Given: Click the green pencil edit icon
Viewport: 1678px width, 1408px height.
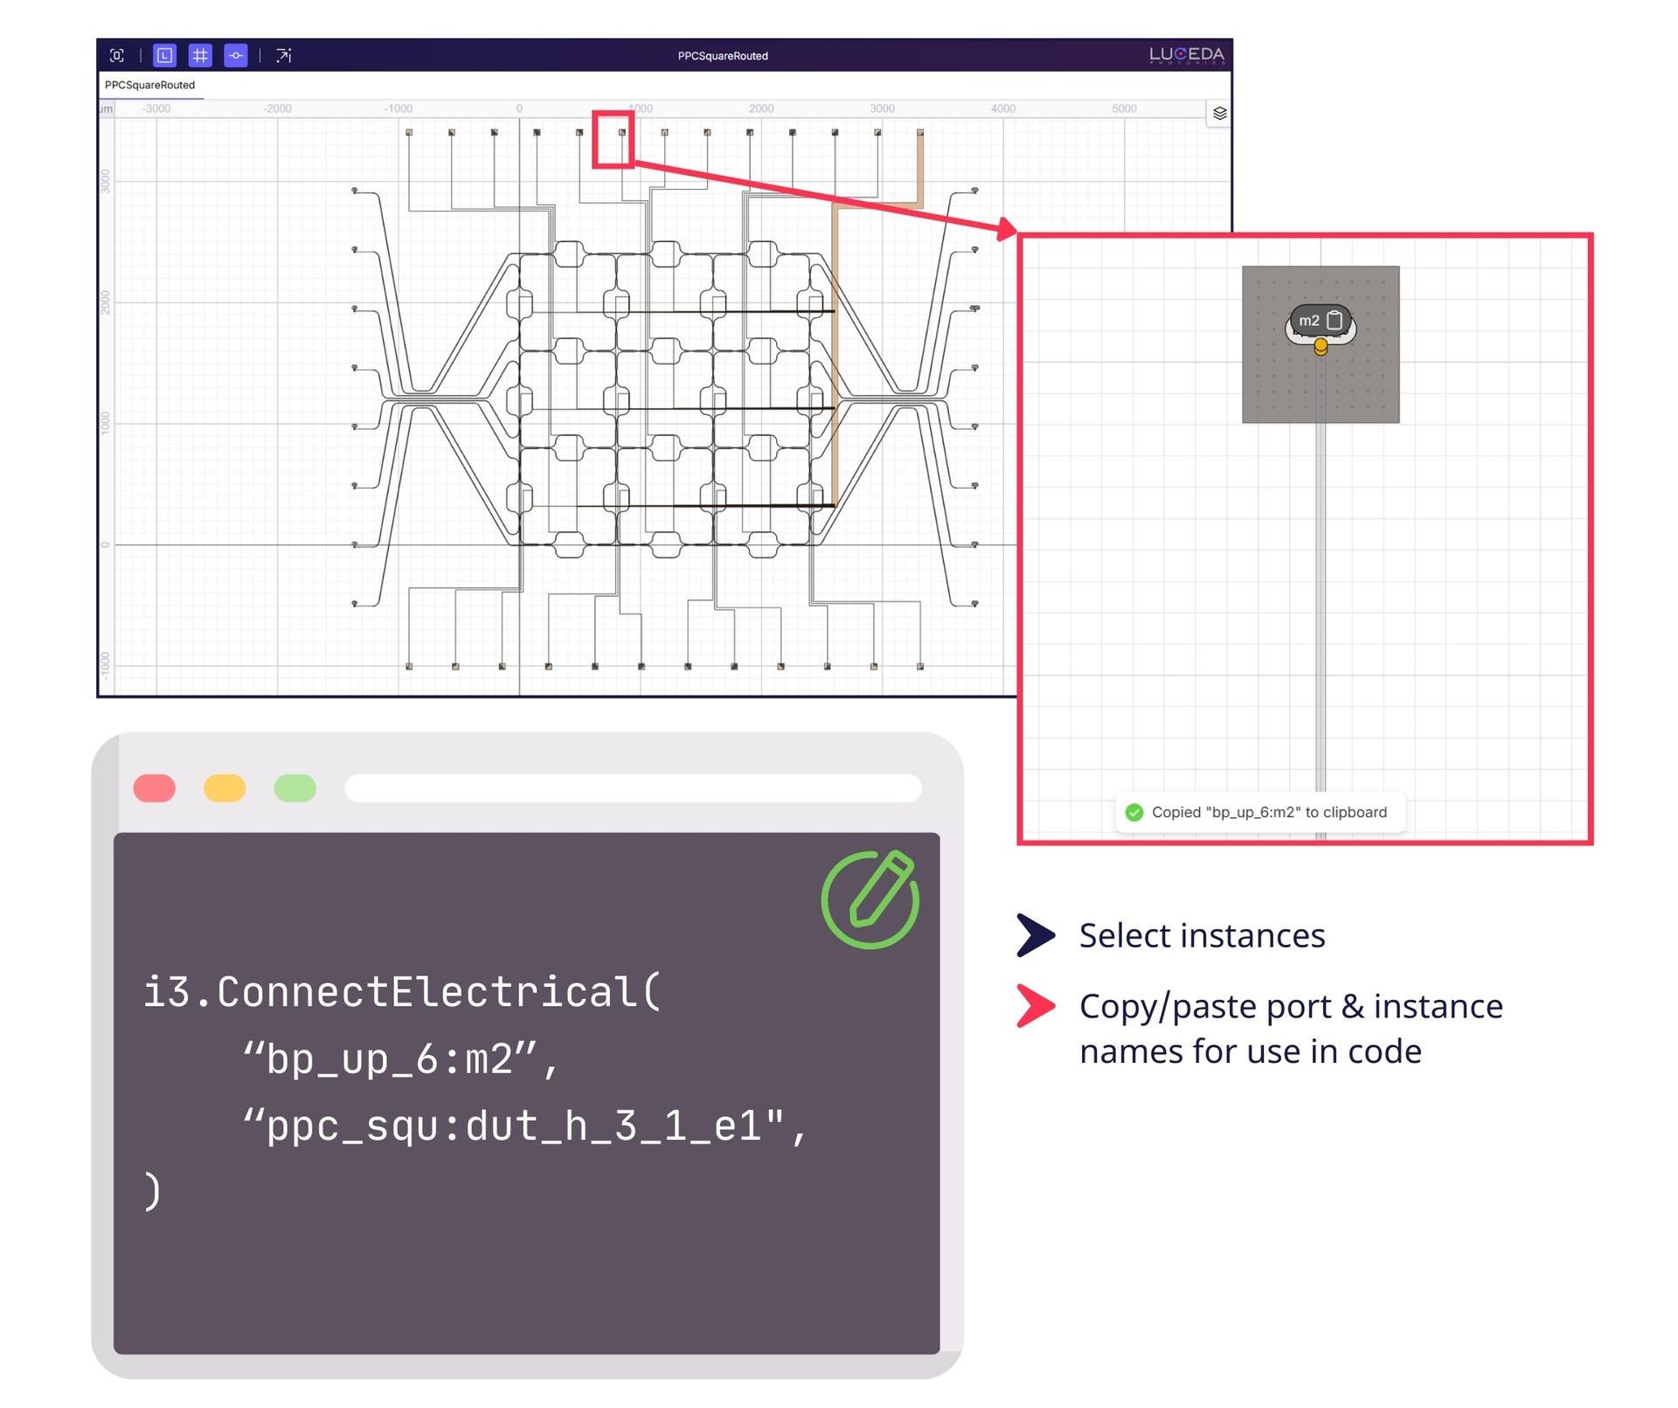Looking at the screenshot, I should pyautogui.click(x=870, y=899).
